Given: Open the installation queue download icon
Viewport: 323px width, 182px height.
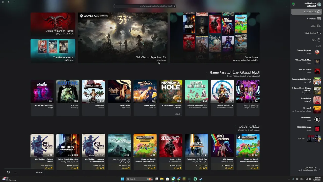Looking at the screenshot, I should click(x=320, y=169).
